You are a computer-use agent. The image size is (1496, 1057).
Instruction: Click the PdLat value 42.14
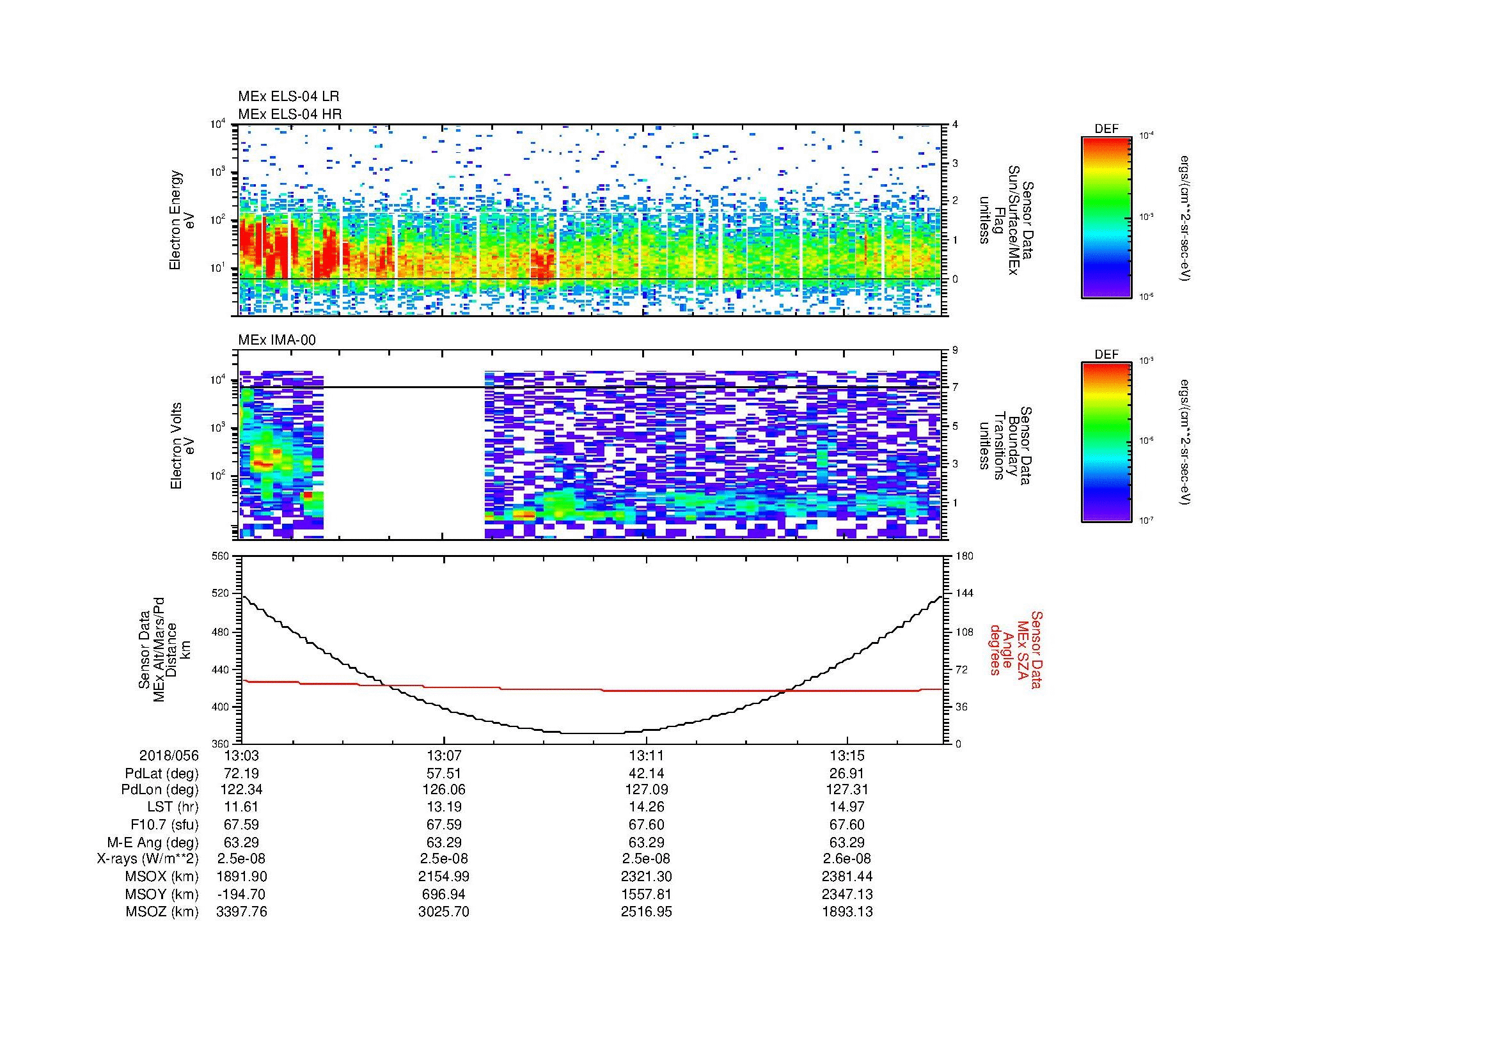tap(646, 774)
